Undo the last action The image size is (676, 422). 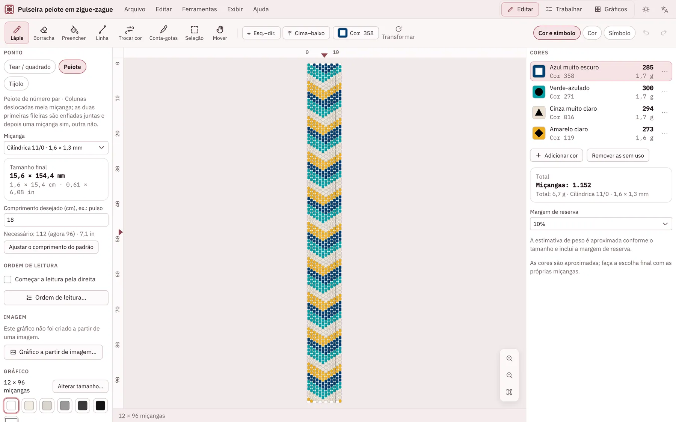click(646, 33)
